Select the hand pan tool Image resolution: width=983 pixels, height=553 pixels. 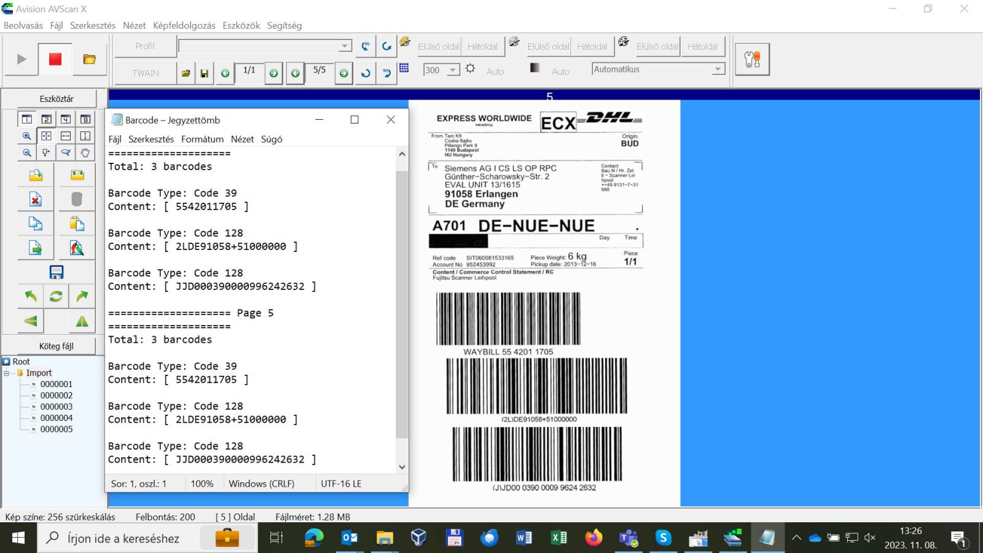85,152
